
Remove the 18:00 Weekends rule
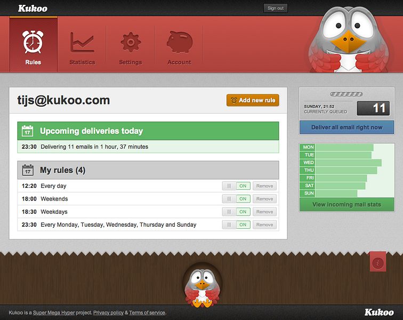[264, 199]
